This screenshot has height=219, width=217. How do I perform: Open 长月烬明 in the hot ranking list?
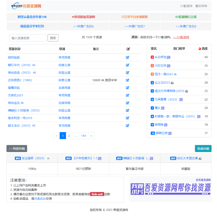(160, 57)
